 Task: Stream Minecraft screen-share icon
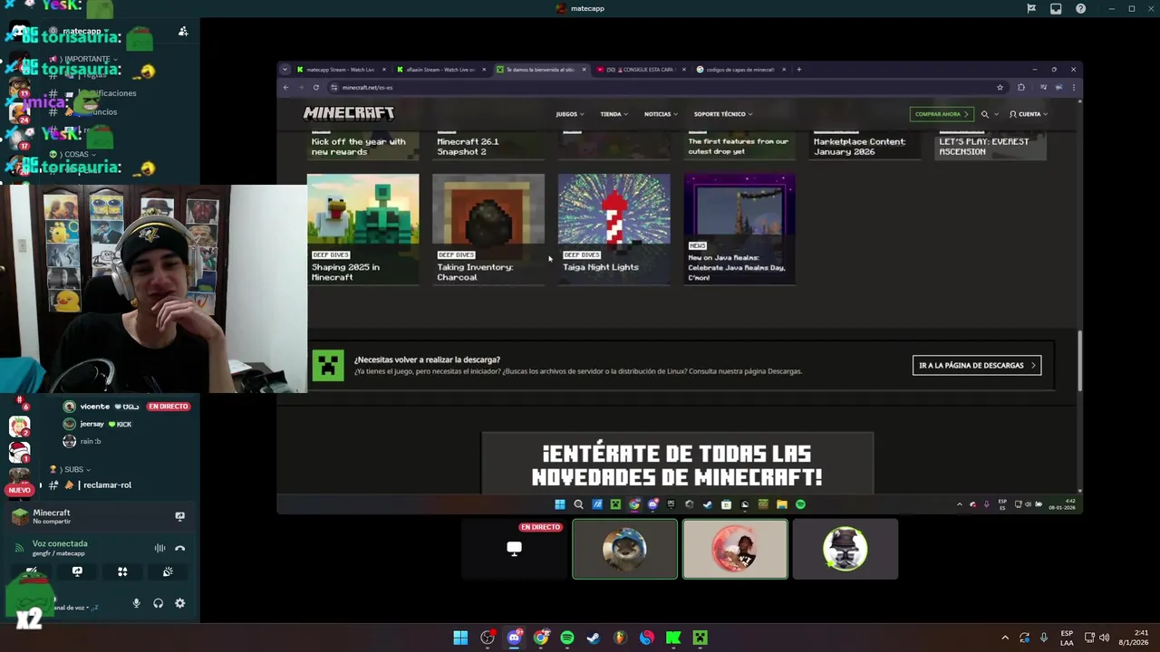pos(179,516)
